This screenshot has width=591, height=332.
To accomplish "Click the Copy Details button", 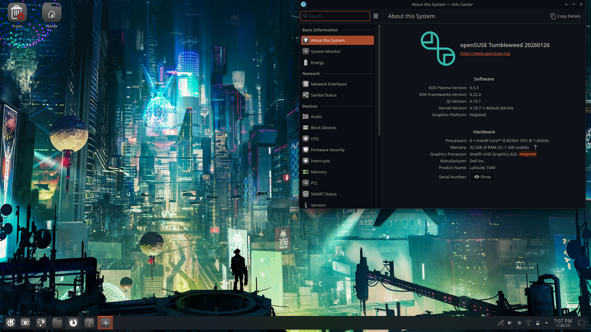I will click(565, 16).
